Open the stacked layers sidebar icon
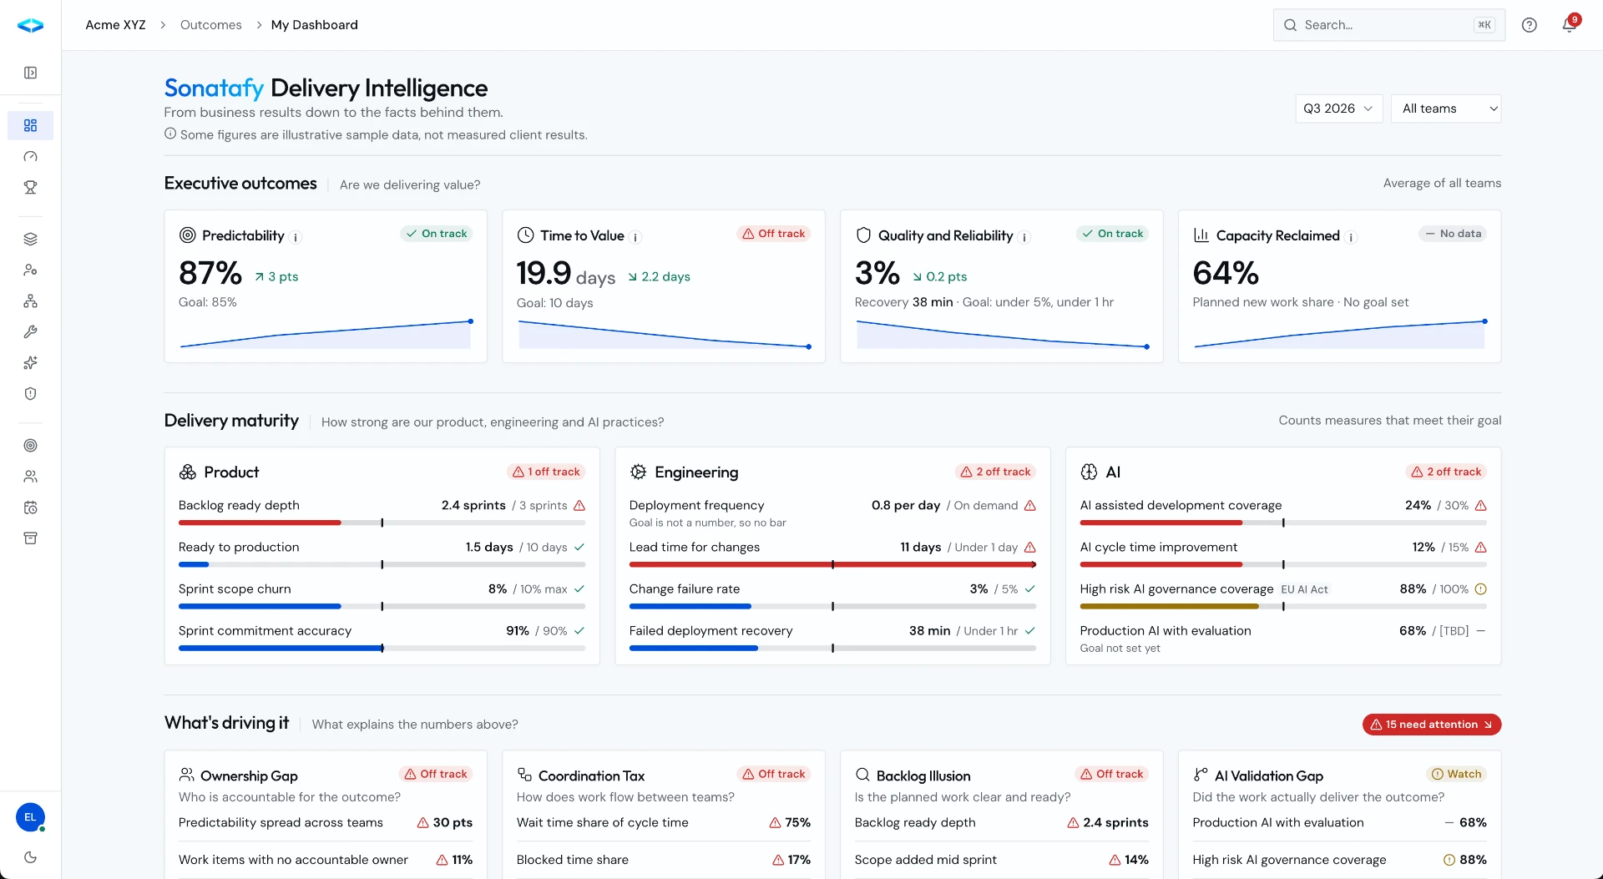 pos(30,239)
